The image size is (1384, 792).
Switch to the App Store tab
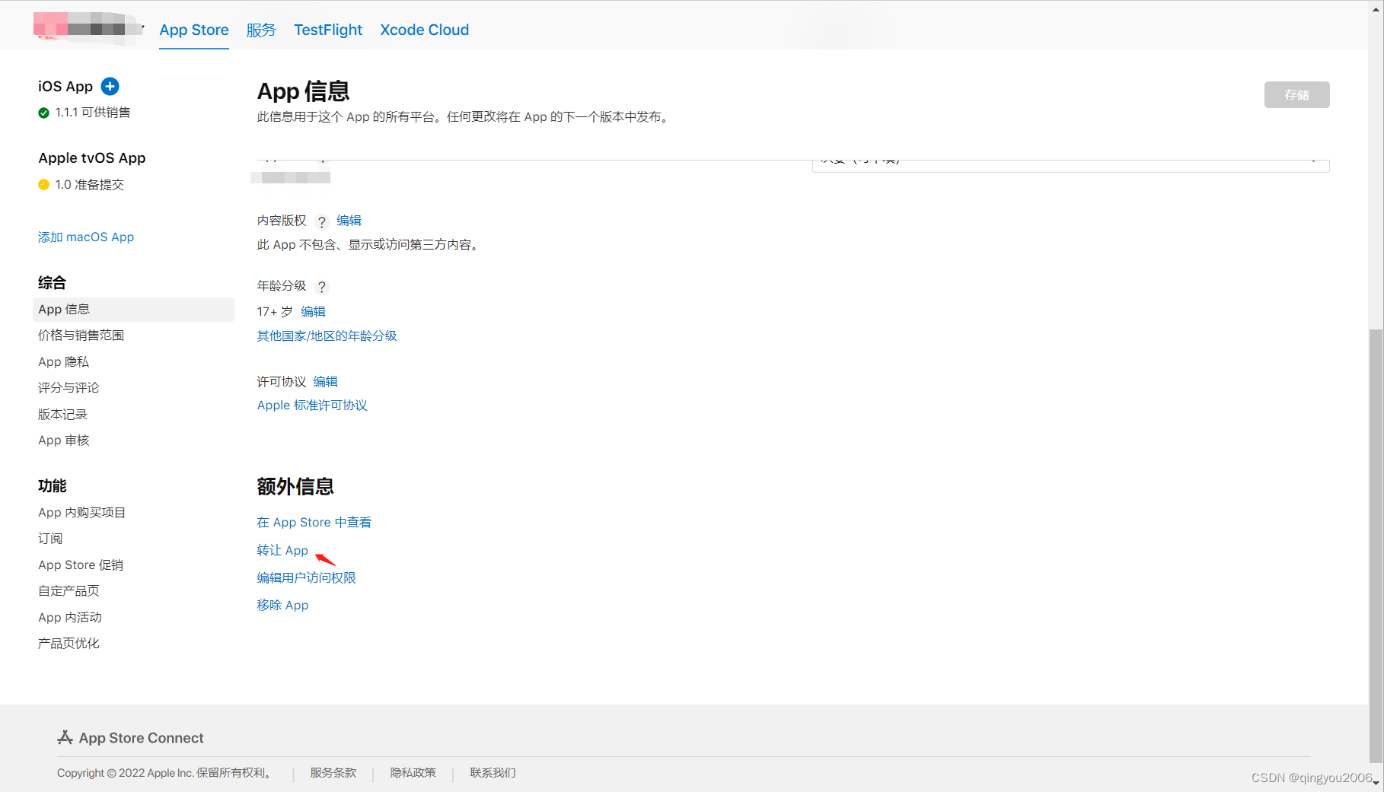tap(194, 30)
